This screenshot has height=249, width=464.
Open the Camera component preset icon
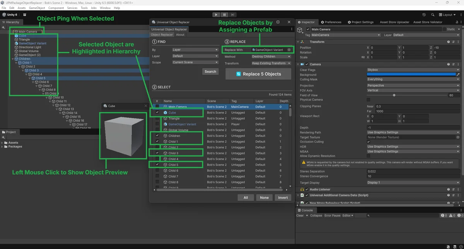(x=454, y=64)
